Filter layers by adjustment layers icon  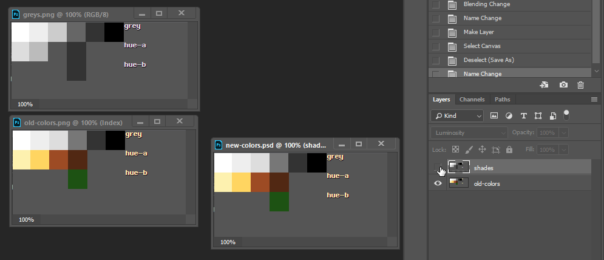[509, 115]
